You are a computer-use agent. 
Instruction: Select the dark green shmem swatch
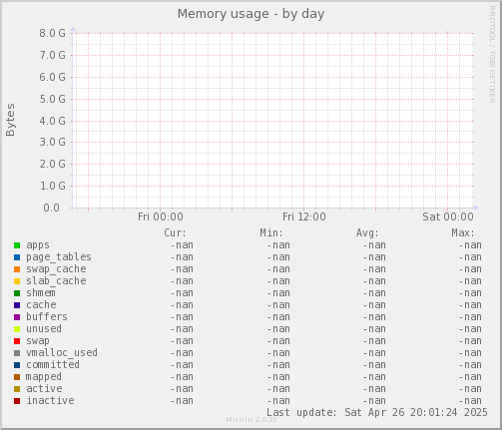tap(17, 293)
